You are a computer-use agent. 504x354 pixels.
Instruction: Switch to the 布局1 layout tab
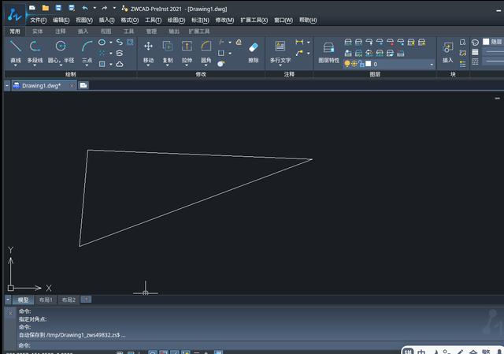46,300
